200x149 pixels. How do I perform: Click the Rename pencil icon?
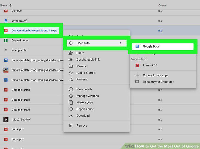[x=71, y=80]
